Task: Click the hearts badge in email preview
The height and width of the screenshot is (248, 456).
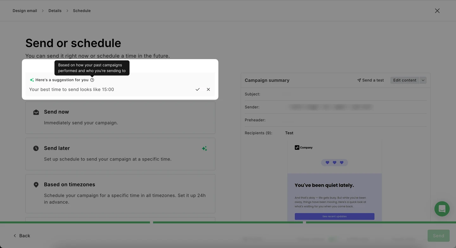Action: tap(334, 163)
